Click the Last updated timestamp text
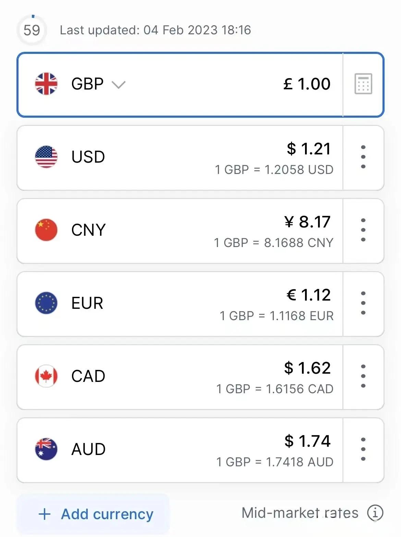The width and height of the screenshot is (401, 537). pyautogui.click(x=155, y=30)
